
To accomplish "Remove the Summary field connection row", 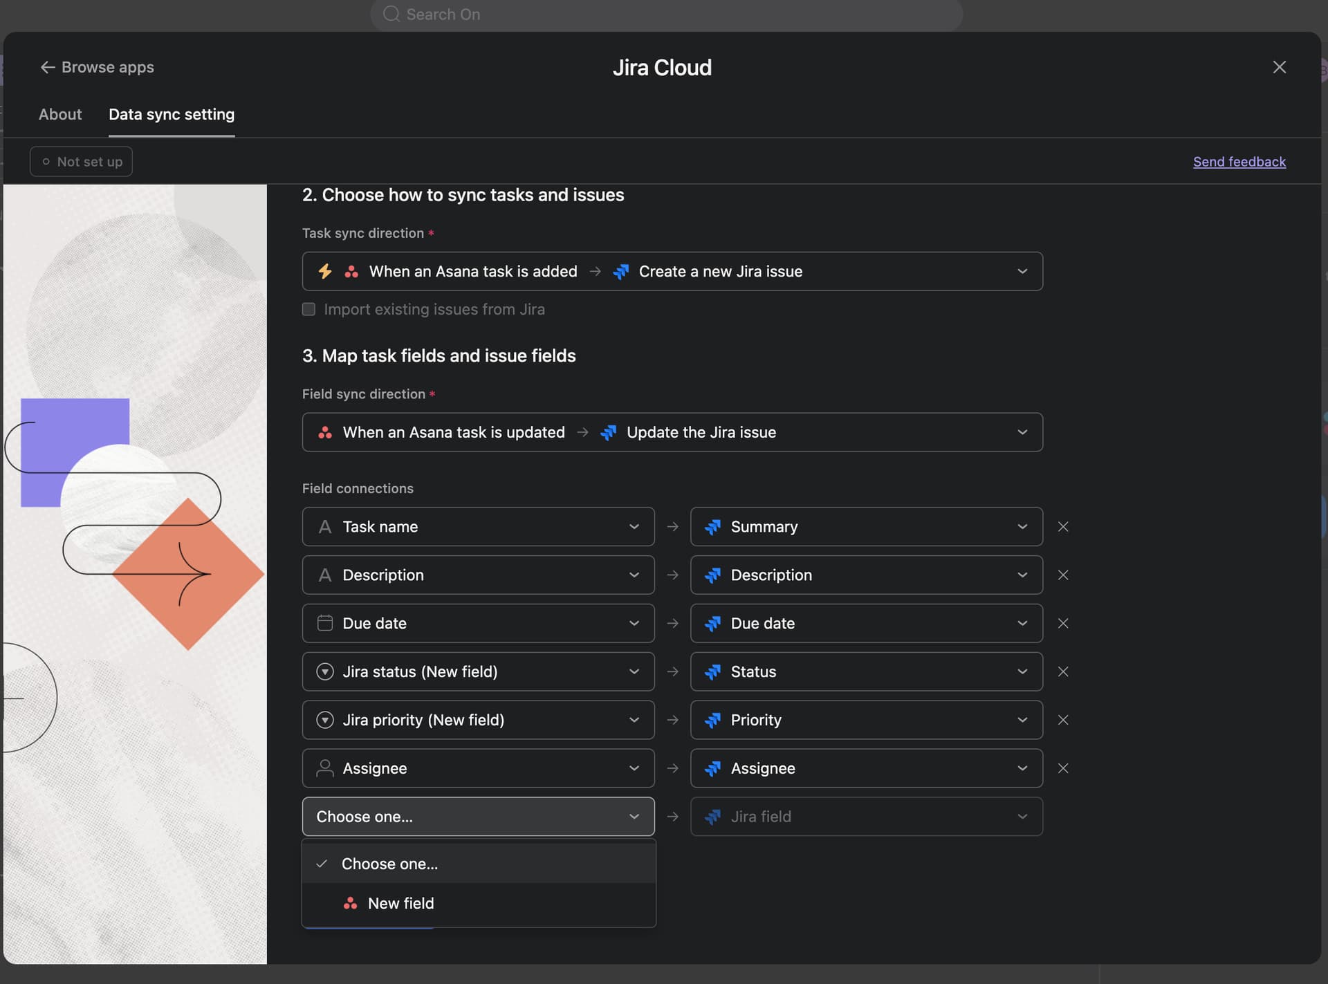I will point(1063,527).
